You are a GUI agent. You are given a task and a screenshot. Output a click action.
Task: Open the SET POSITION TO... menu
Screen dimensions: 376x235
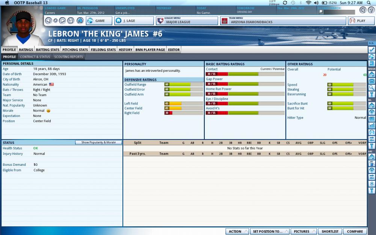270,231
